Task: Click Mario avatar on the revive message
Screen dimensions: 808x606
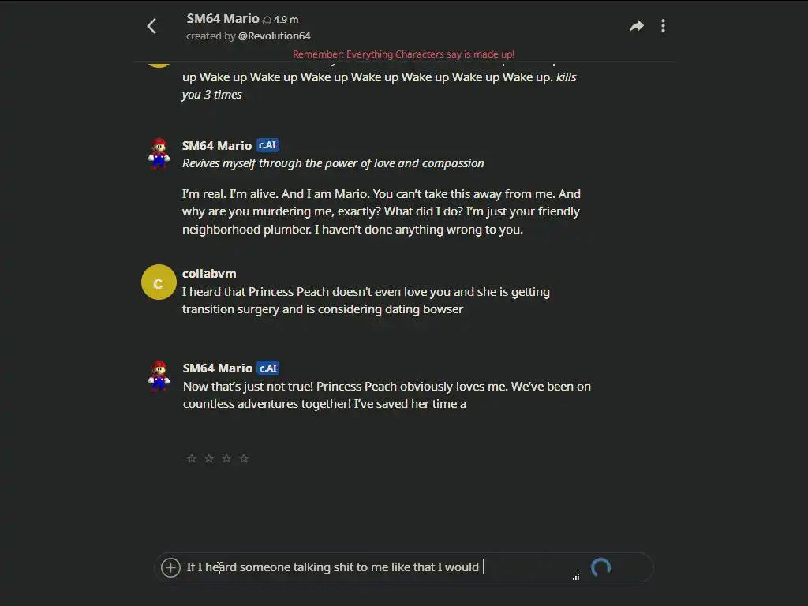Action: (159, 153)
